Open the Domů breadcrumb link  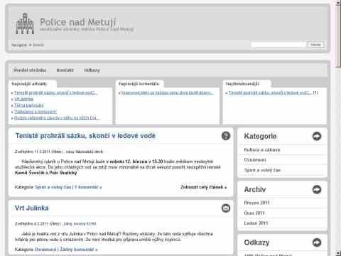tap(38, 45)
